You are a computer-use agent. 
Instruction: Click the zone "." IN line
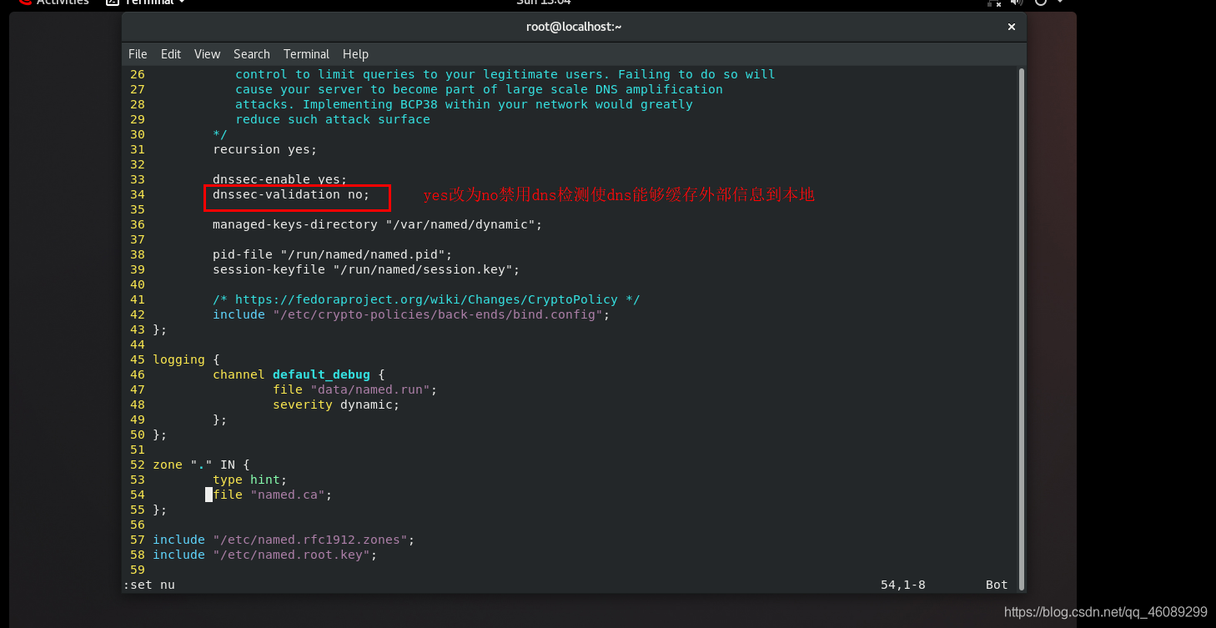(201, 465)
